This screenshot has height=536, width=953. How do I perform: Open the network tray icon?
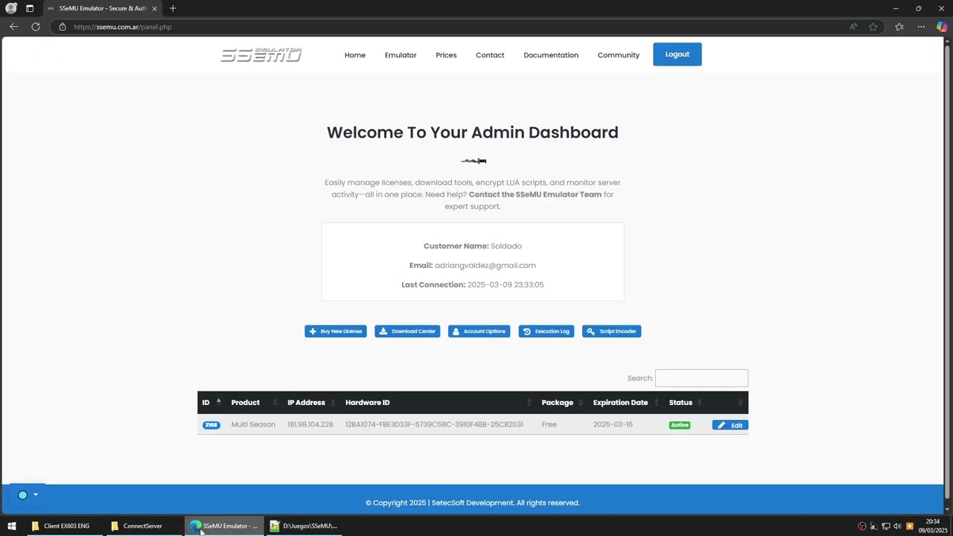[886, 526]
